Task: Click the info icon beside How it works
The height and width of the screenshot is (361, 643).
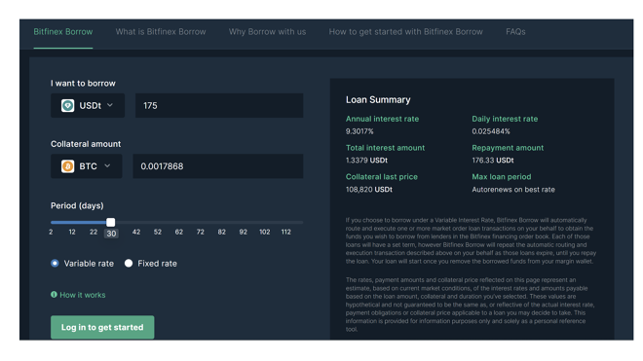Action: pos(54,295)
